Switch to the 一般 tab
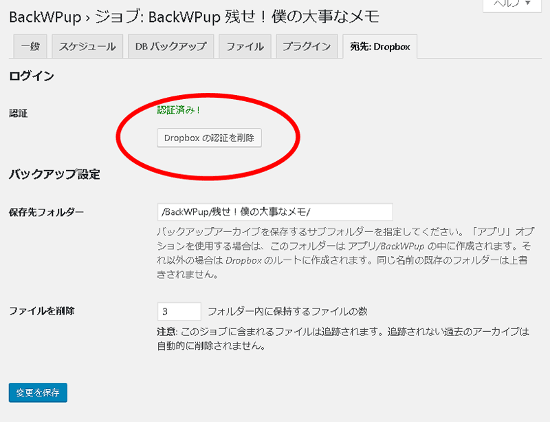The image size is (550, 422). (x=30, y=46)
